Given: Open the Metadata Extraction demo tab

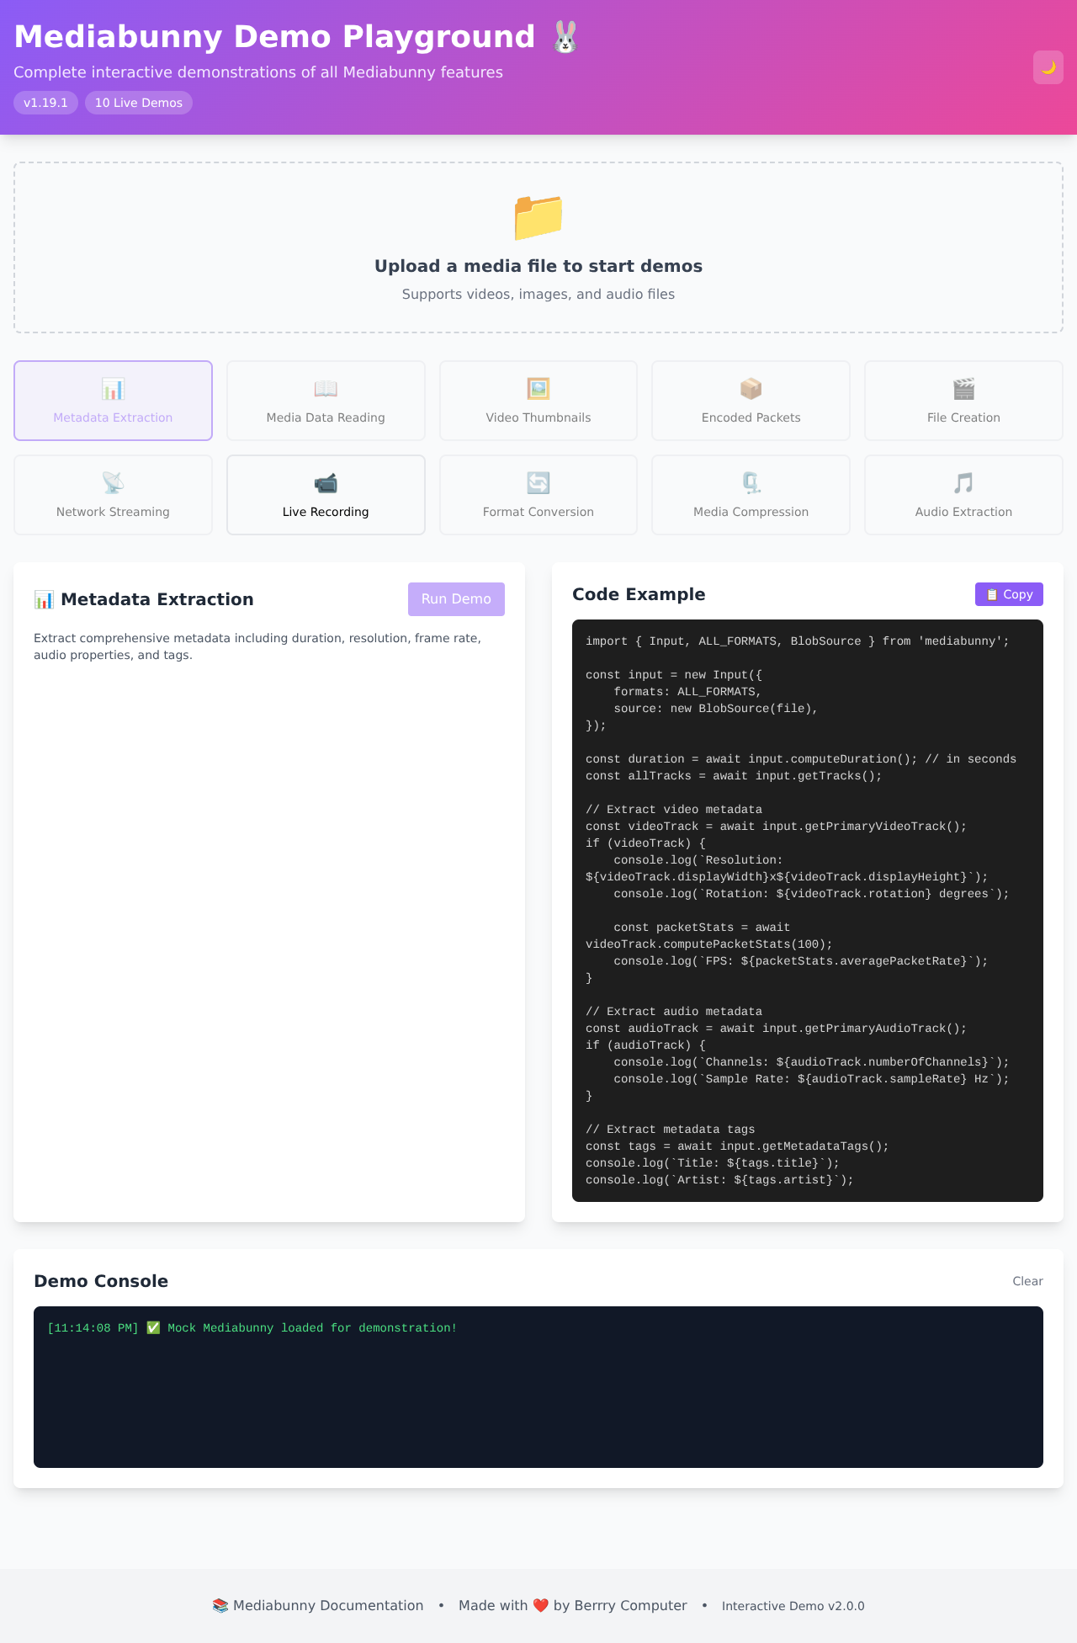Looking at the screenshot, I should 113,401.
